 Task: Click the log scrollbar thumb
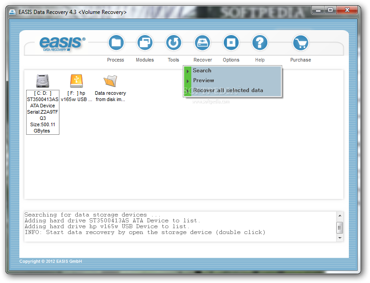pos(340,227)
